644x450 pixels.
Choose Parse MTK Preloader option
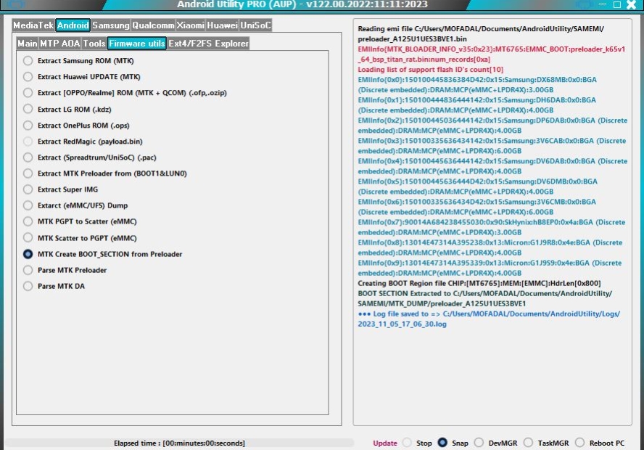pyautogui.click(x=65, y=270)
